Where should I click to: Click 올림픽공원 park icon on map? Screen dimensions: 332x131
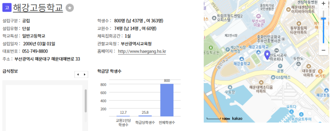(211, 47)
